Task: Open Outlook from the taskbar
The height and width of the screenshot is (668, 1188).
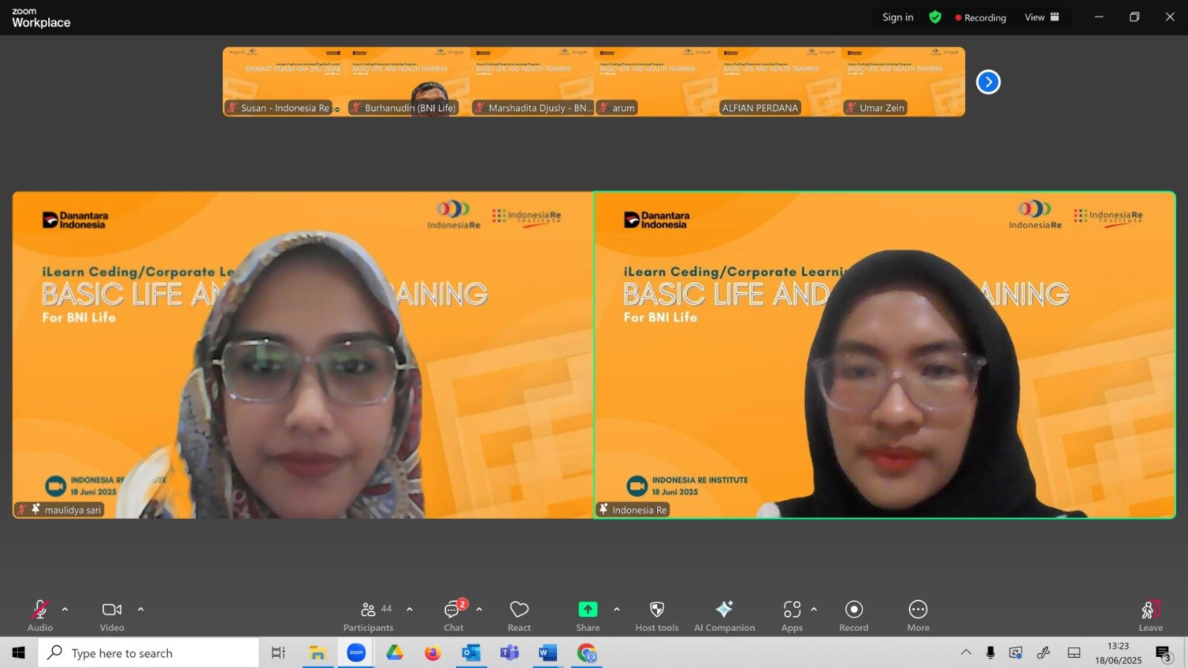Action: tap(471, 653)
